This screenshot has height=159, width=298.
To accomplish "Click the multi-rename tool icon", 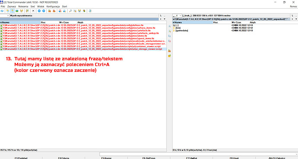I will point(75,11).
